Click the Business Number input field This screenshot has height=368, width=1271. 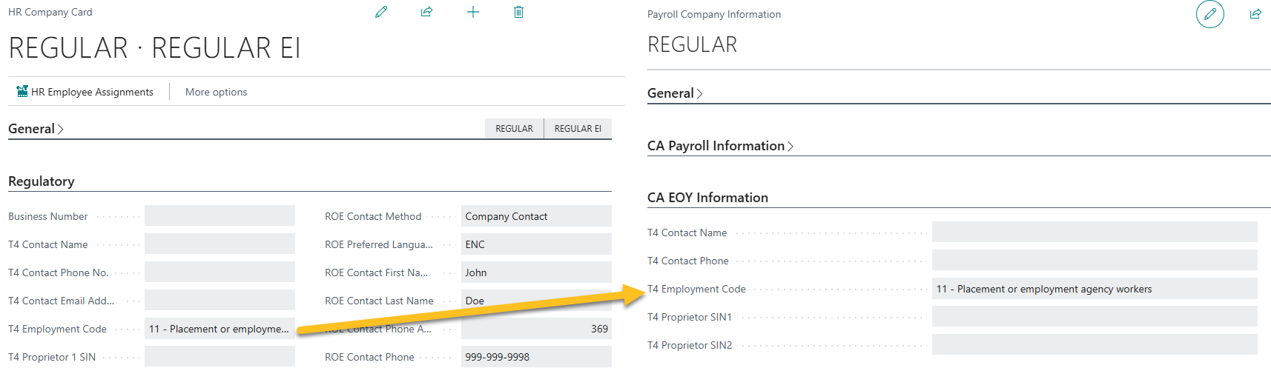(x=219, y=216)
